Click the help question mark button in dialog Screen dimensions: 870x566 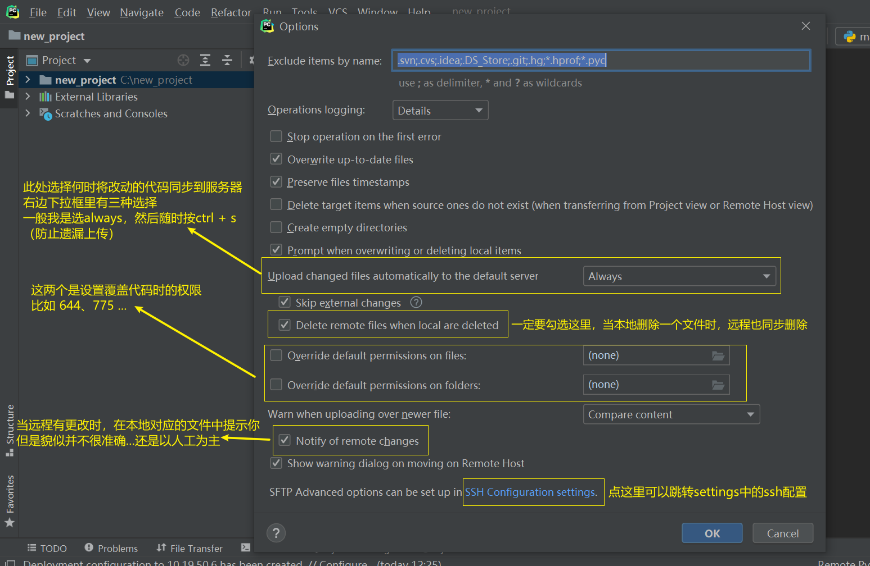[x=276, y=533]
